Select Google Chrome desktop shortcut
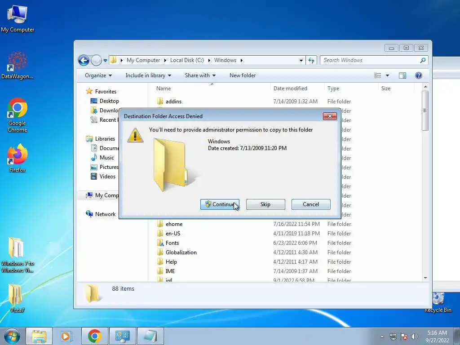The width and height of the screenshot is (460, 345). tap(18, 115)
